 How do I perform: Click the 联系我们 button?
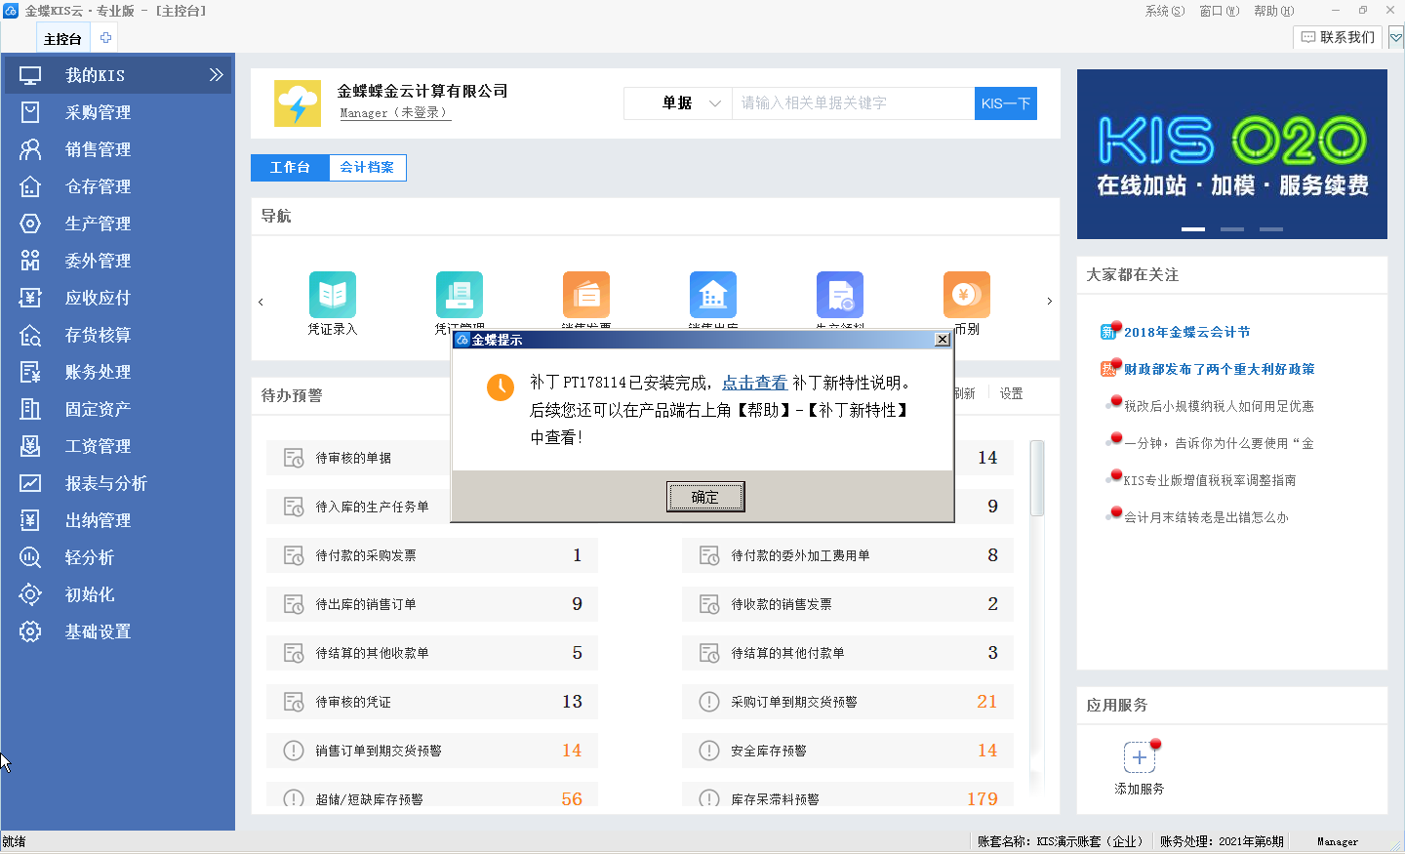tap(1338, 37)
